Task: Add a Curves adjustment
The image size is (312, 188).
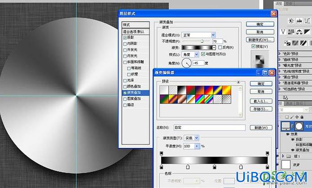Action: [308, 21]
